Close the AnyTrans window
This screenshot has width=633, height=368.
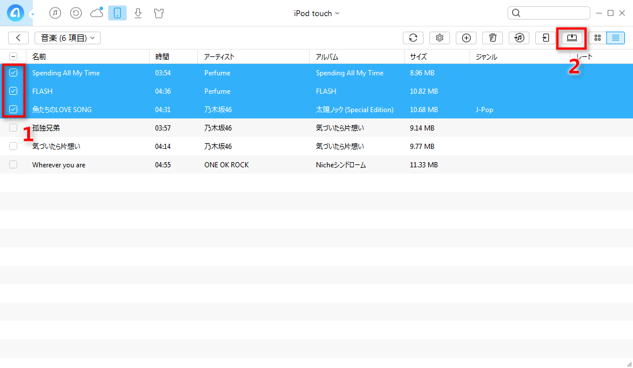(x=622, y=13)
